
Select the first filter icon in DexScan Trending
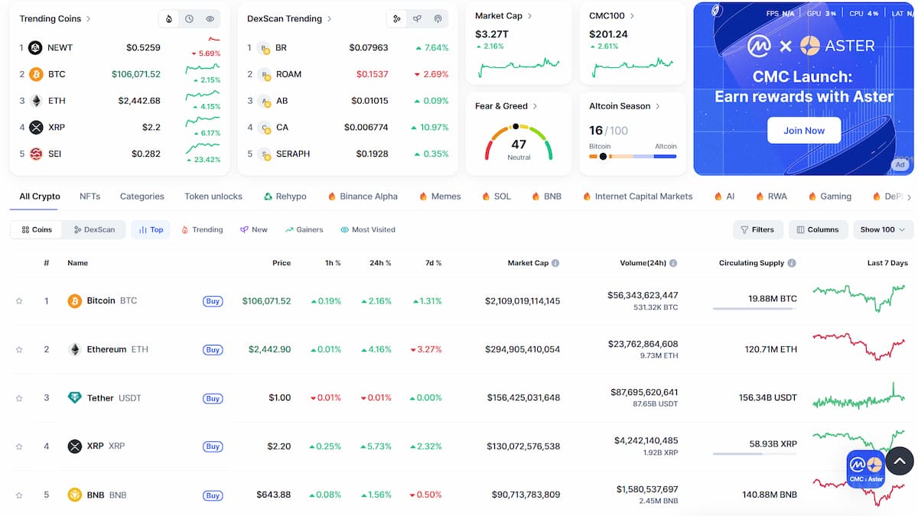point(396,18)
